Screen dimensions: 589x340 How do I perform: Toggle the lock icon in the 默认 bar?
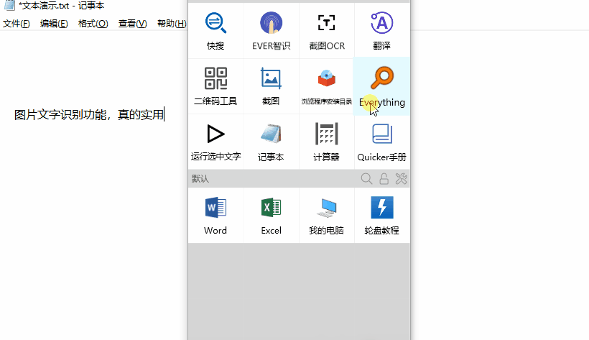[x=384, y=179]
